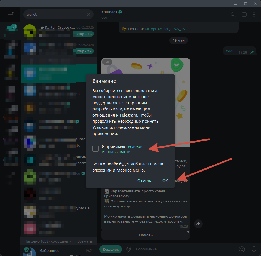Open the Избранное saved messages chat
The width and height of the screenshot is (261, 256).
[59, 250]
